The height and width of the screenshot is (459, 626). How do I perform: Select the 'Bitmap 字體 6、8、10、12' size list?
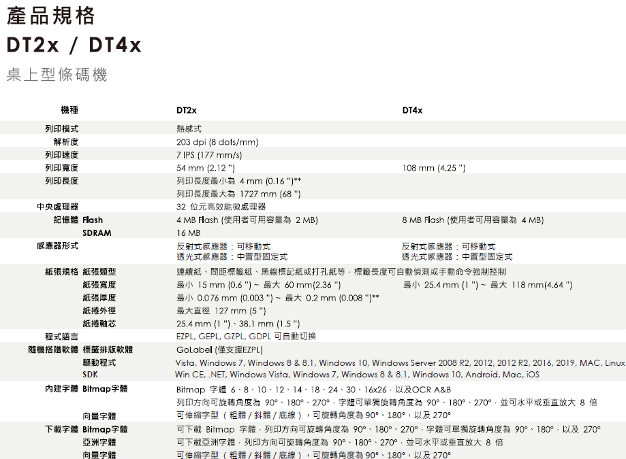point(314,390)
